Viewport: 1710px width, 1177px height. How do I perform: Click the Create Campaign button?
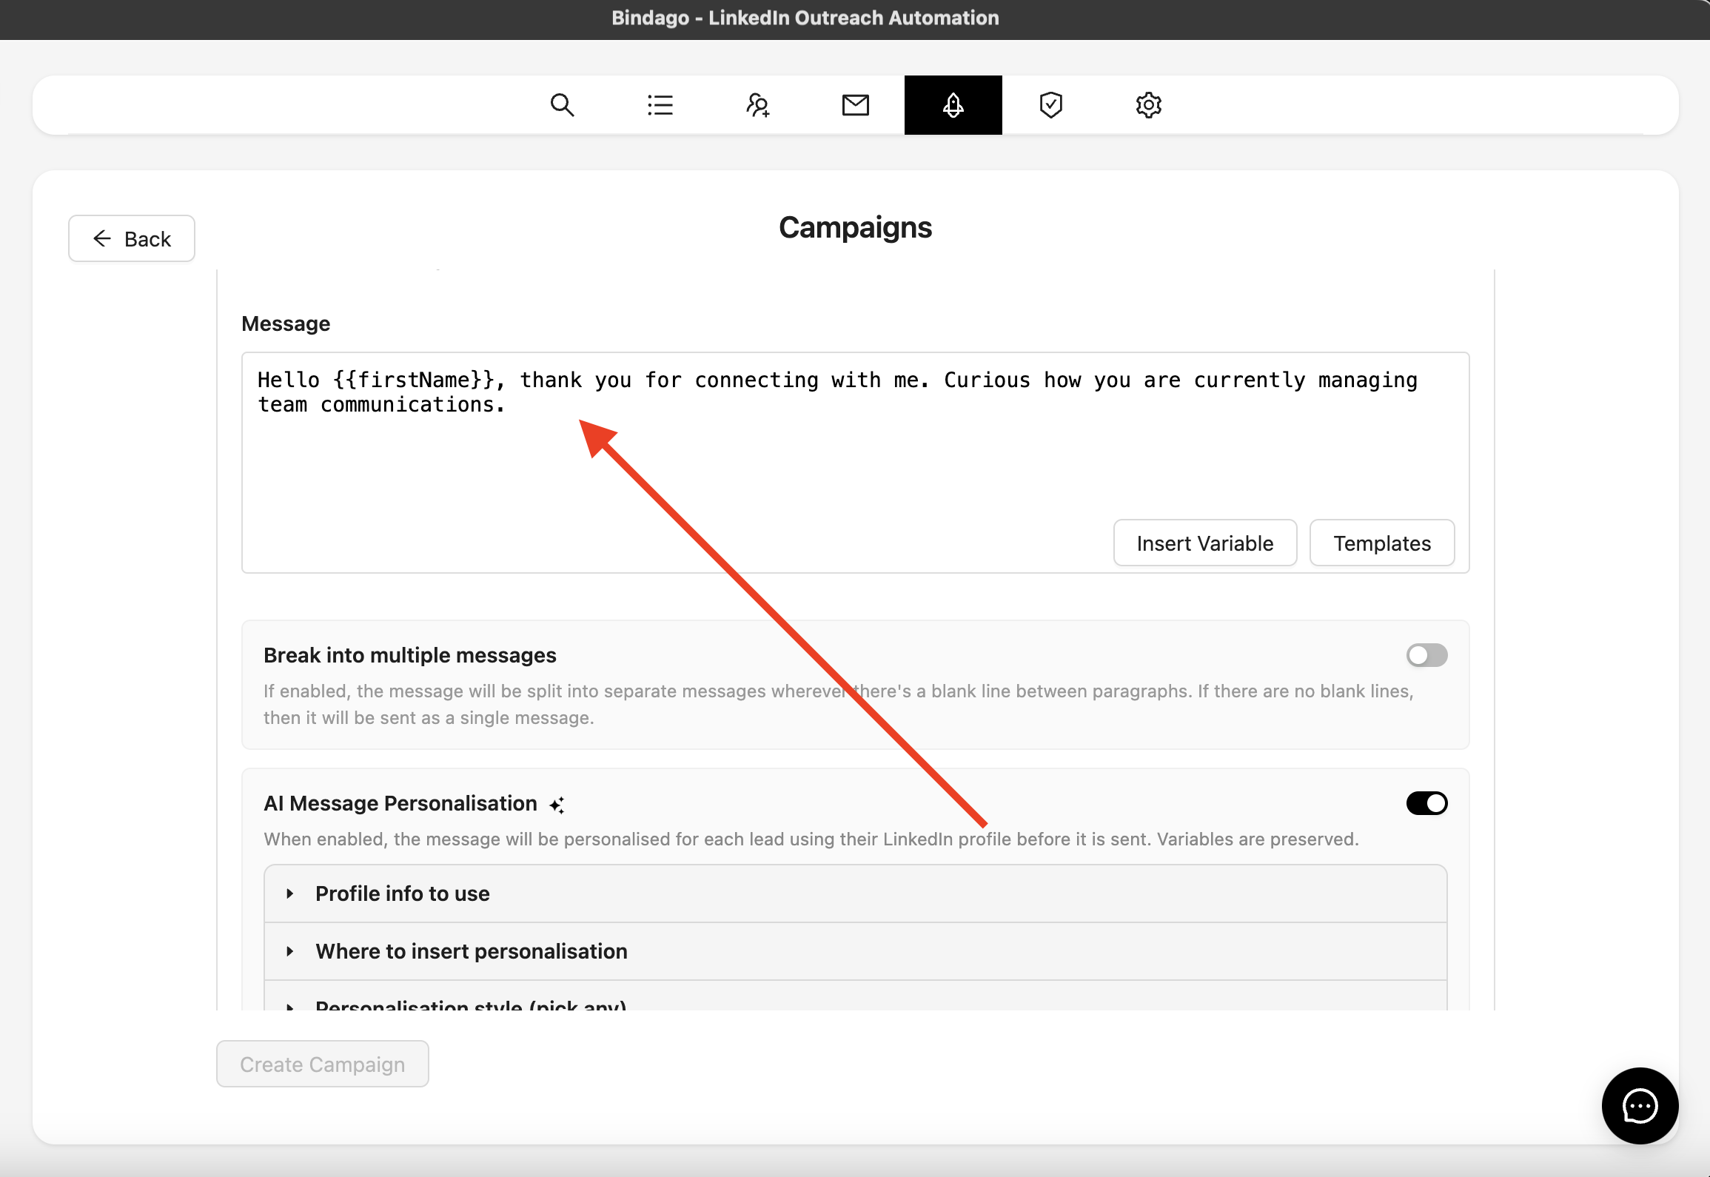pos(323,1064)
